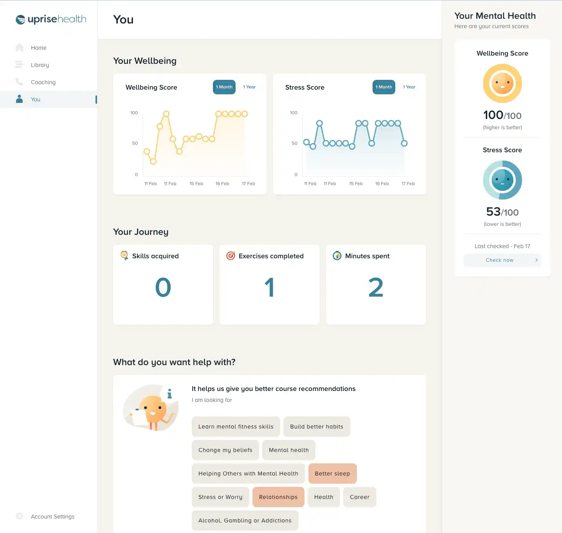
Task: Switch Wellbeing Score chart to 1 Year
Action: point(249,87)
